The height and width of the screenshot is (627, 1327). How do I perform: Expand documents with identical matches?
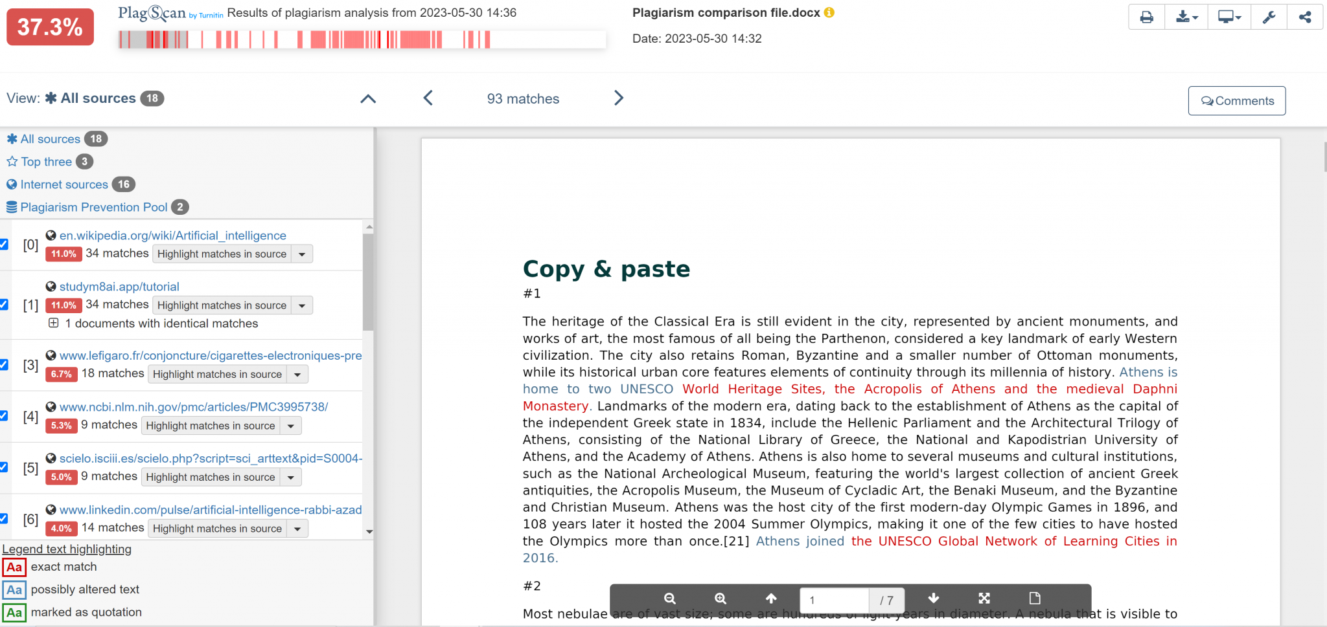[x=54, y=323]
